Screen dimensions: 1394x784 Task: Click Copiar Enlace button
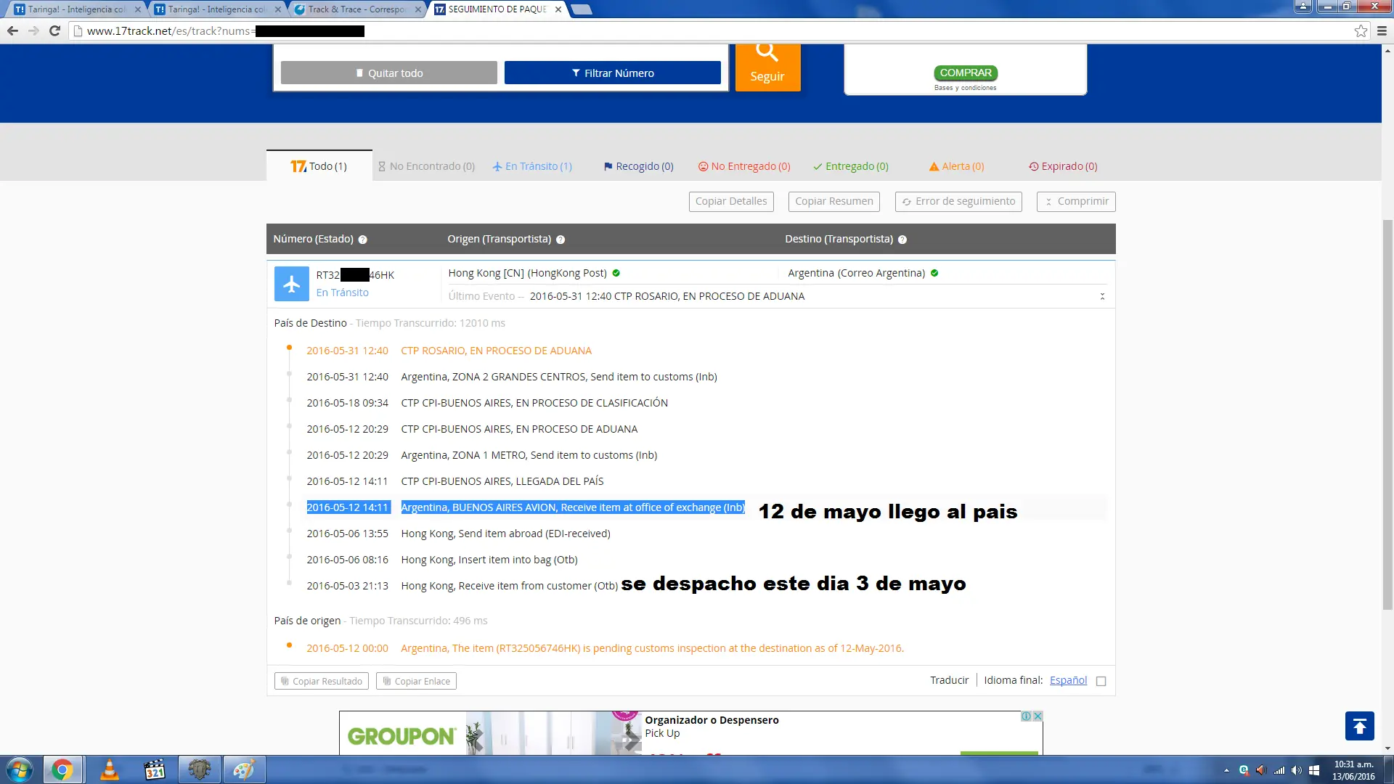[x=416, y=681]
